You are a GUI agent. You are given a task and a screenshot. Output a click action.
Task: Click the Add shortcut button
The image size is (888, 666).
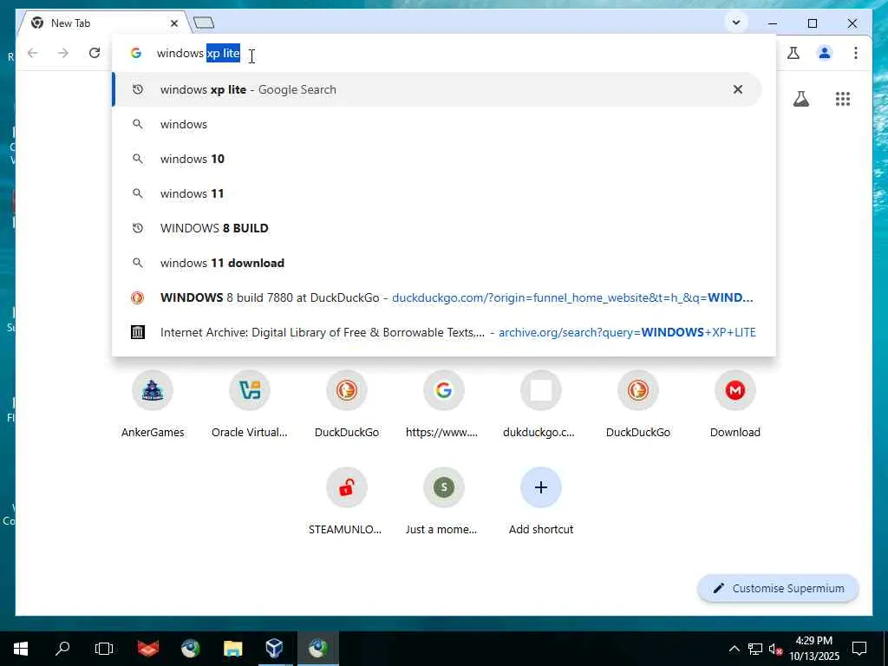point(541,502)
